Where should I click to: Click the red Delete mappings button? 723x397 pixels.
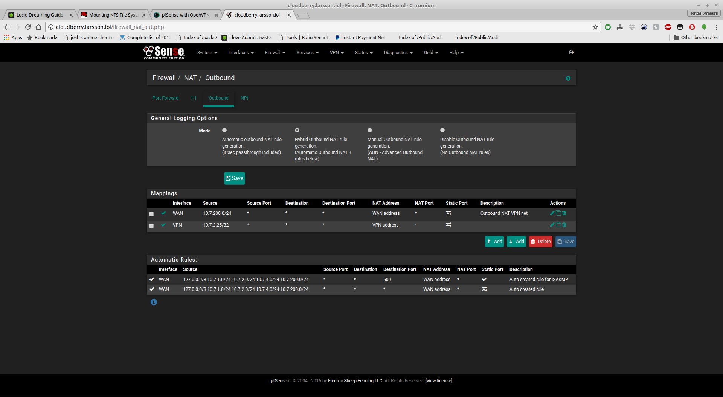(540, 242)
